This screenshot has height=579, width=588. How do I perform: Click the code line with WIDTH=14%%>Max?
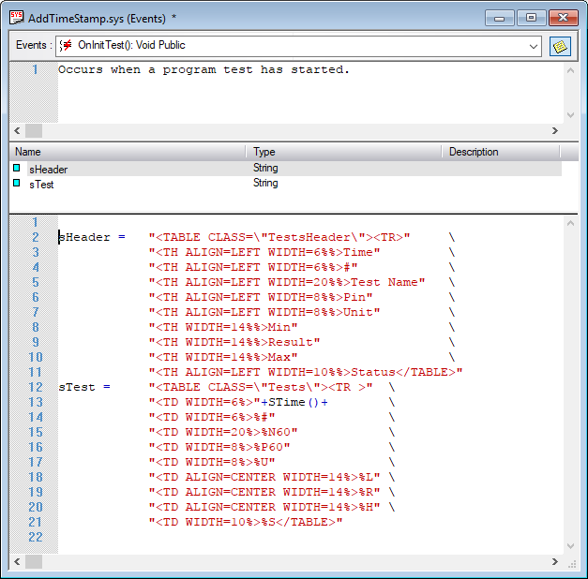(x=223, y=357)
